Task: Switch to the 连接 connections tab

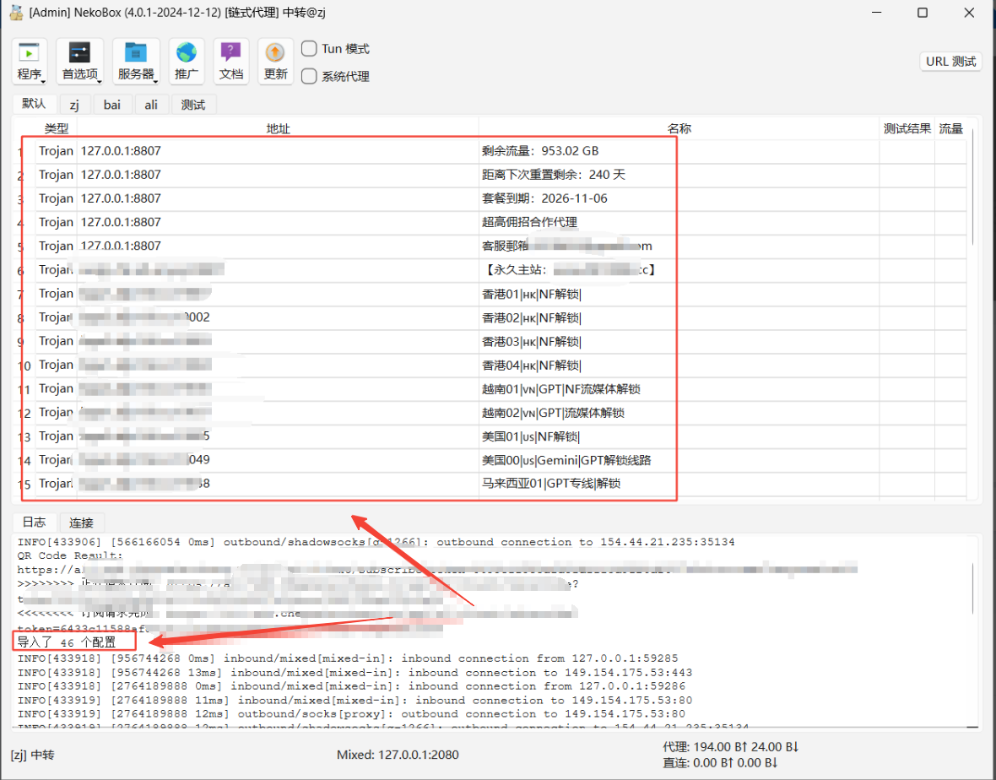Action: coord(82,523)
